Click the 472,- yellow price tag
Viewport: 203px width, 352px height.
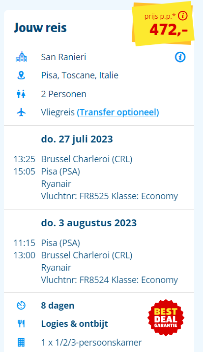point(163,24)
